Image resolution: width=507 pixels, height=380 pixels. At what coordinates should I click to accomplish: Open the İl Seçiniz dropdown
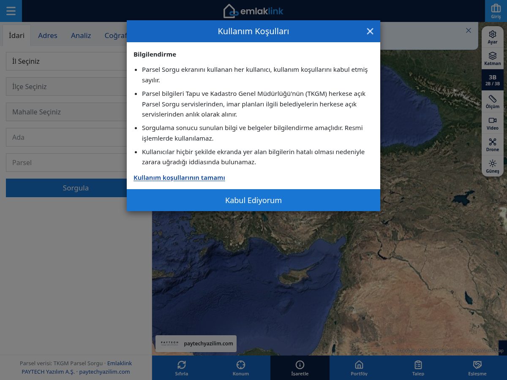pos(66,61)
